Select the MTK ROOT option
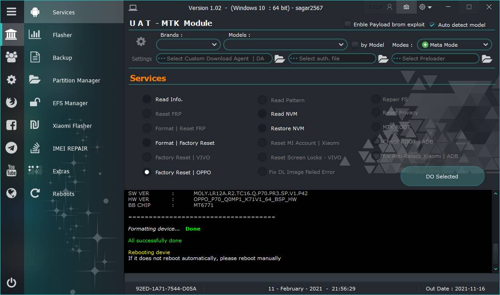The width and height of the screenshot is (500, 295). (x=375, y=127)
